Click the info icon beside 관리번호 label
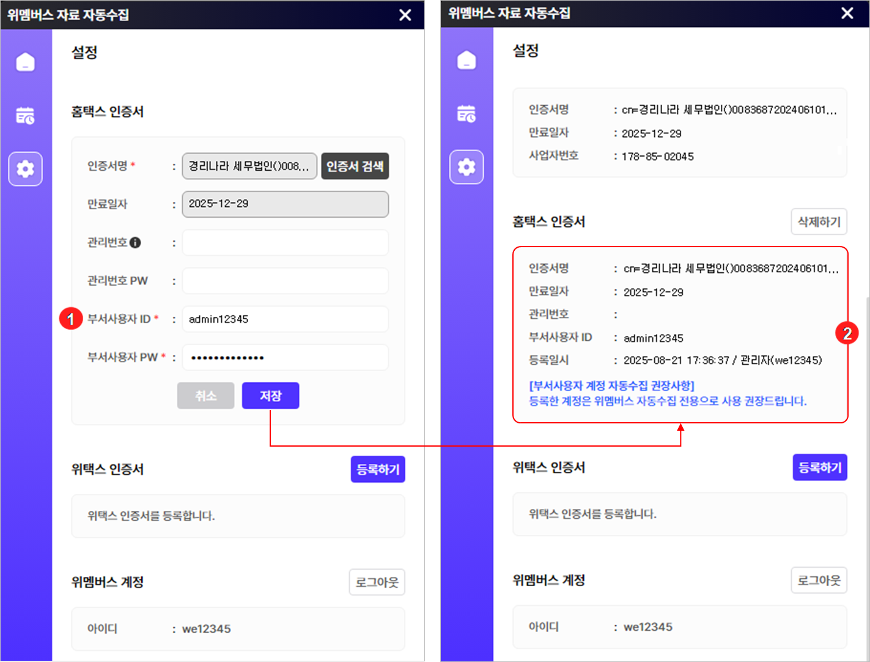870x662 pixels. pos(135,243)
